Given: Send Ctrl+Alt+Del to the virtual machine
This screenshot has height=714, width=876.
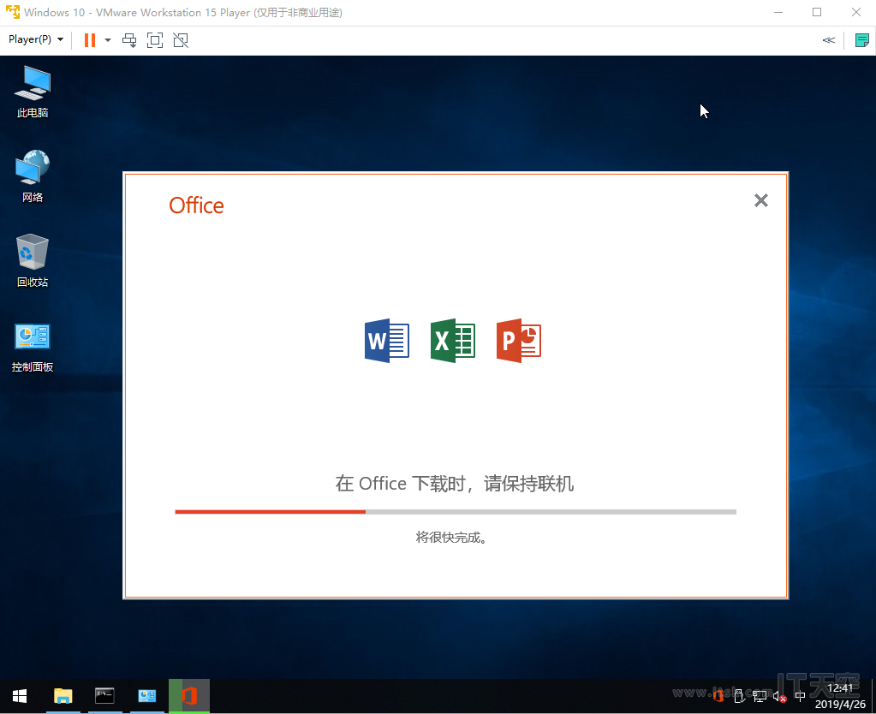Looking at the screenshot, I should coord(129,40).
